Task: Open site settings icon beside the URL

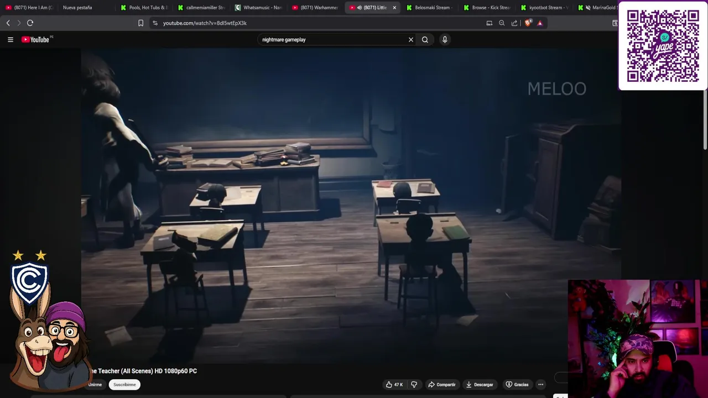Action: 155,23
